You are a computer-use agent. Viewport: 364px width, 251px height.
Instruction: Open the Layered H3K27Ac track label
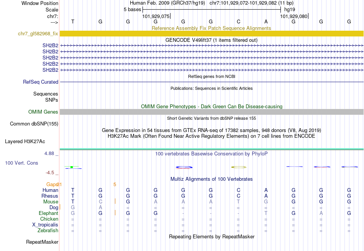[25, 142]
